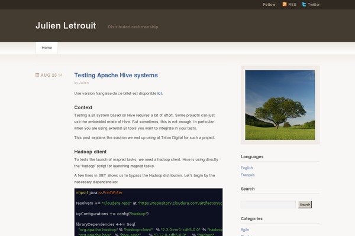Click the calendar icon beside AUG 23
Screen dimensions: 355x236
coord(37,75)
